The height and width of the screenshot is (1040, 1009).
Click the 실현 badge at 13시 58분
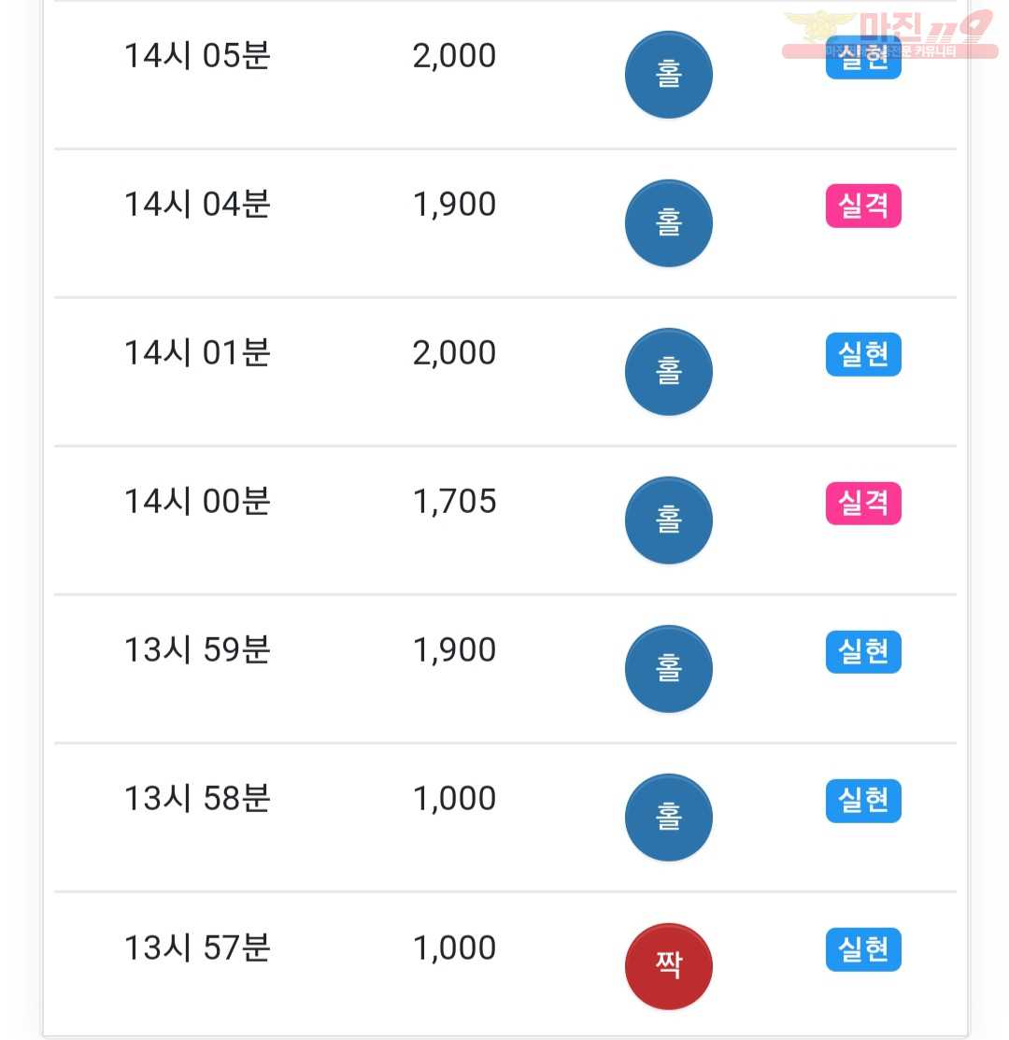tap(863, 801)
